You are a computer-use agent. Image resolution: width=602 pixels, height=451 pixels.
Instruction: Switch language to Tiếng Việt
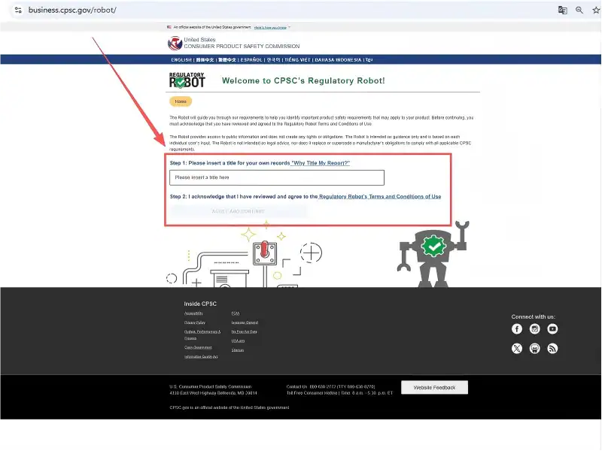point(297,60)
